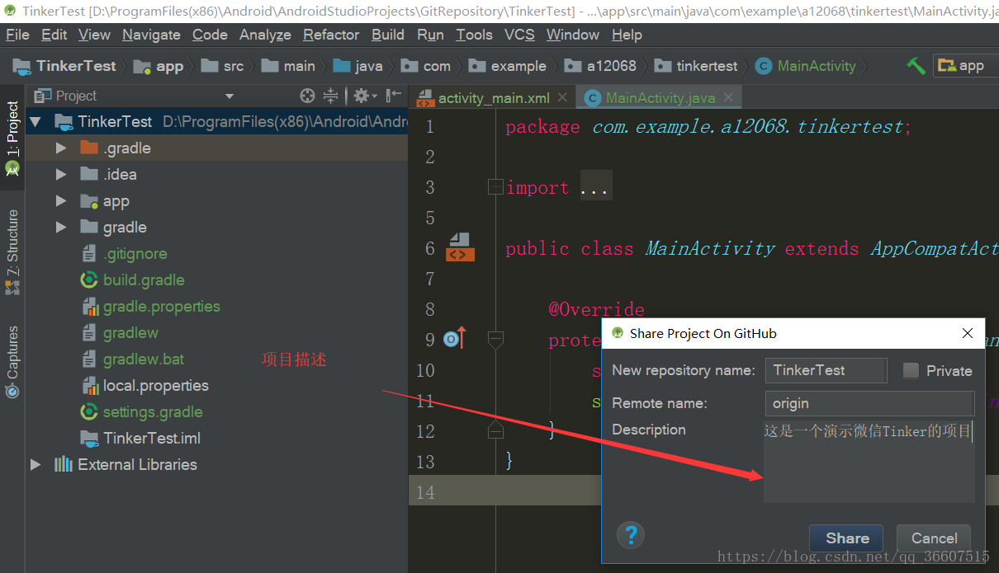Expand the app module folder
The width and height of the screenshot is (999, 573).
pos(60,201)
